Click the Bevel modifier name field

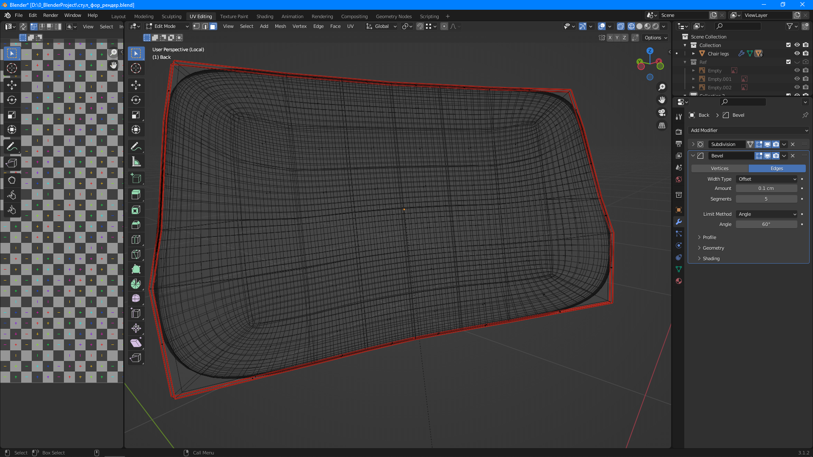(x=730, y=156)
